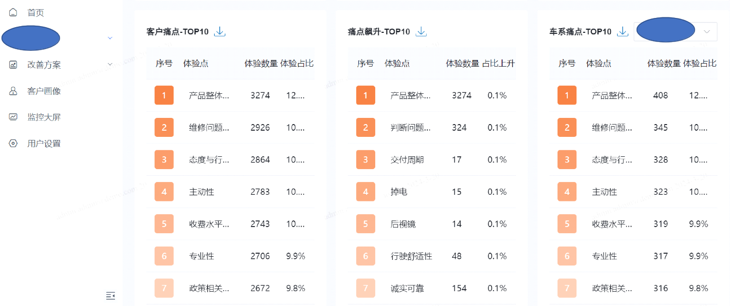Open the 首页 menu item
The width and height of the screenshot is (730, 306).
coord(35,13)
